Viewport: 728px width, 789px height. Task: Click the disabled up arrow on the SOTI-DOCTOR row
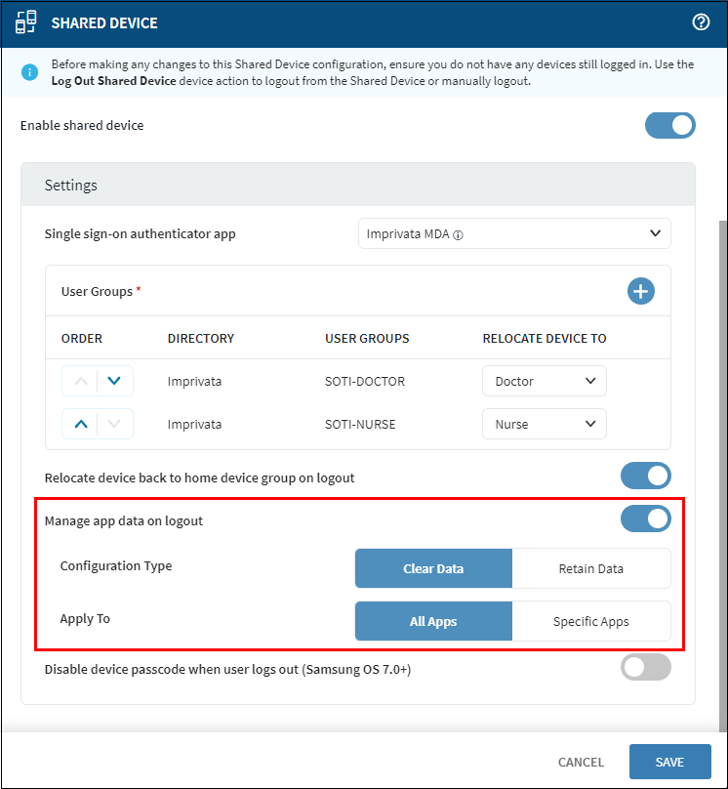[x=83, y=381]
